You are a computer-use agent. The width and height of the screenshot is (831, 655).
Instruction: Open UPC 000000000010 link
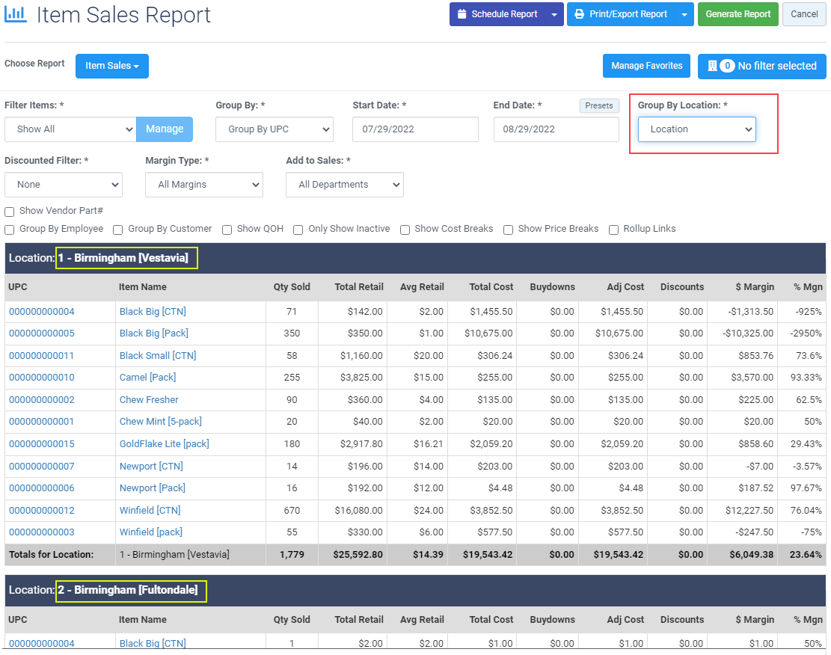[42, 378]
